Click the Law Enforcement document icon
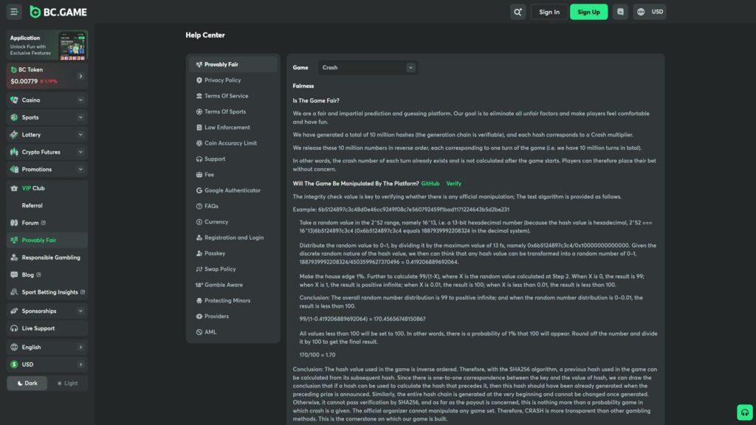 pyautogui.click(x=199, y=128)
